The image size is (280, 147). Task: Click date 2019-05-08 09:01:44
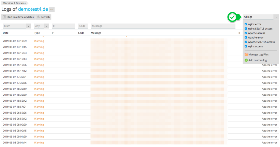click(x=15, y=143)
